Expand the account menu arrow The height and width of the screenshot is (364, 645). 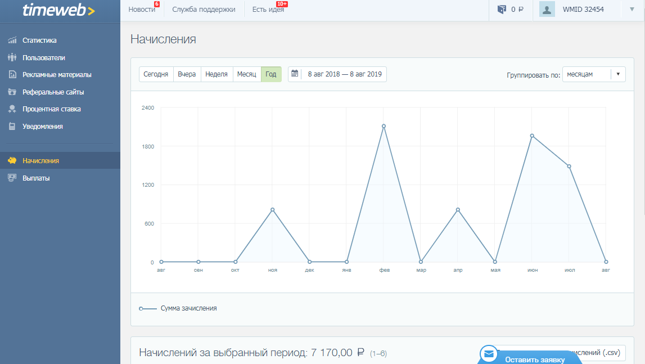632,10
